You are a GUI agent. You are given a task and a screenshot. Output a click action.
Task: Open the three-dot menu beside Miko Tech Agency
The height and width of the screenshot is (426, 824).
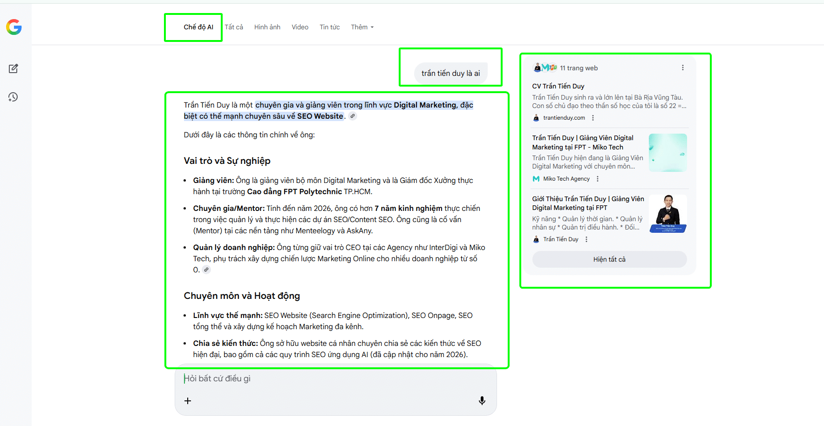pos(597,178)
